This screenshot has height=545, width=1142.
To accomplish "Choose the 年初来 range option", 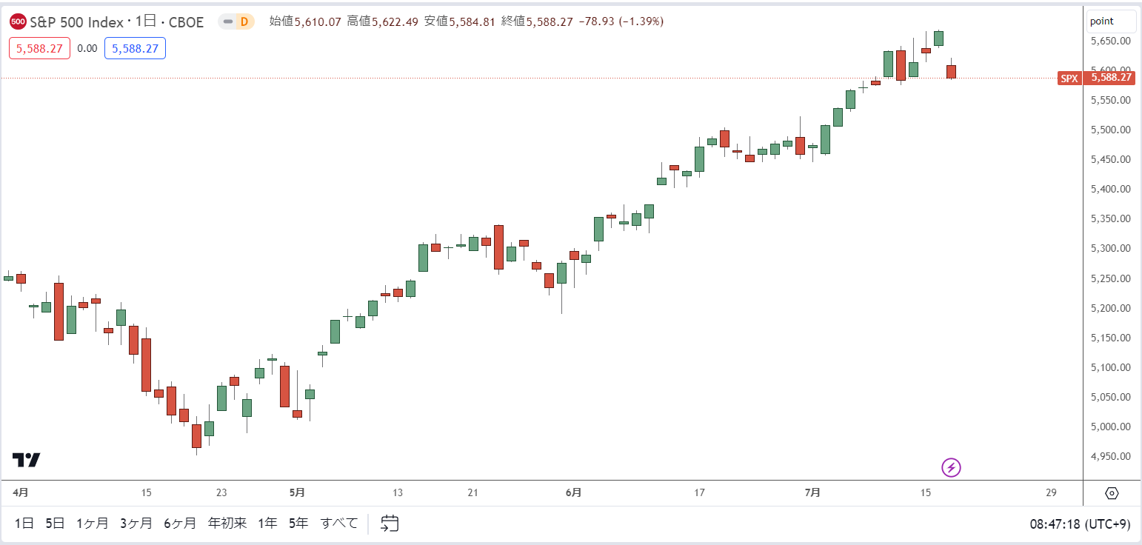I will click(227, 524).
